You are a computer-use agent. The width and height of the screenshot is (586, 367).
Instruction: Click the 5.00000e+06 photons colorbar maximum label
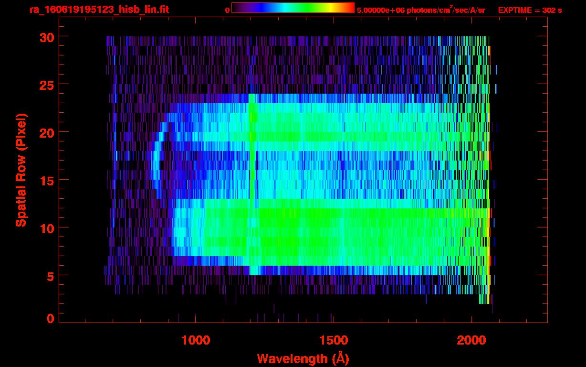(421, 10)
